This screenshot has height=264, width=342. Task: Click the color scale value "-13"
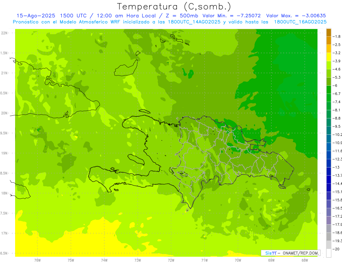336,167
